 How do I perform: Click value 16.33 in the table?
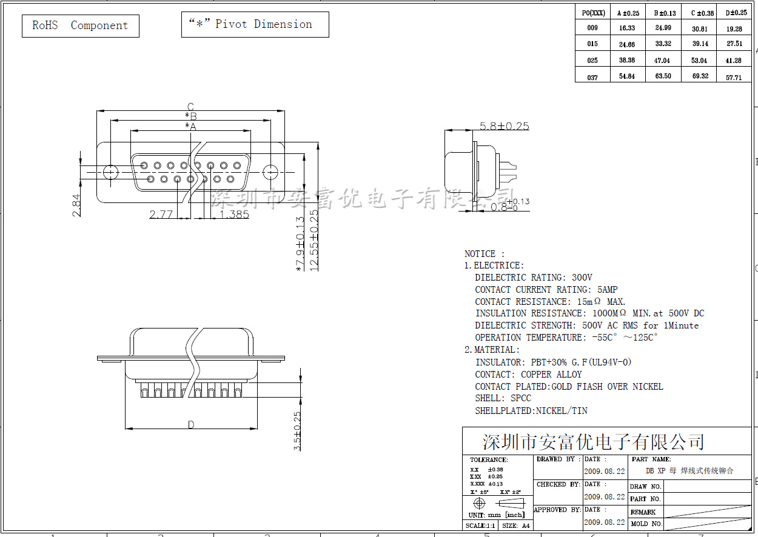tap(627, 28)
